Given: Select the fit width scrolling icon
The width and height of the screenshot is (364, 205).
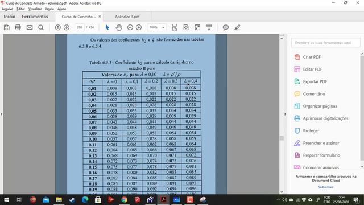Looking at the screenshot, I should tap(175, 27).
